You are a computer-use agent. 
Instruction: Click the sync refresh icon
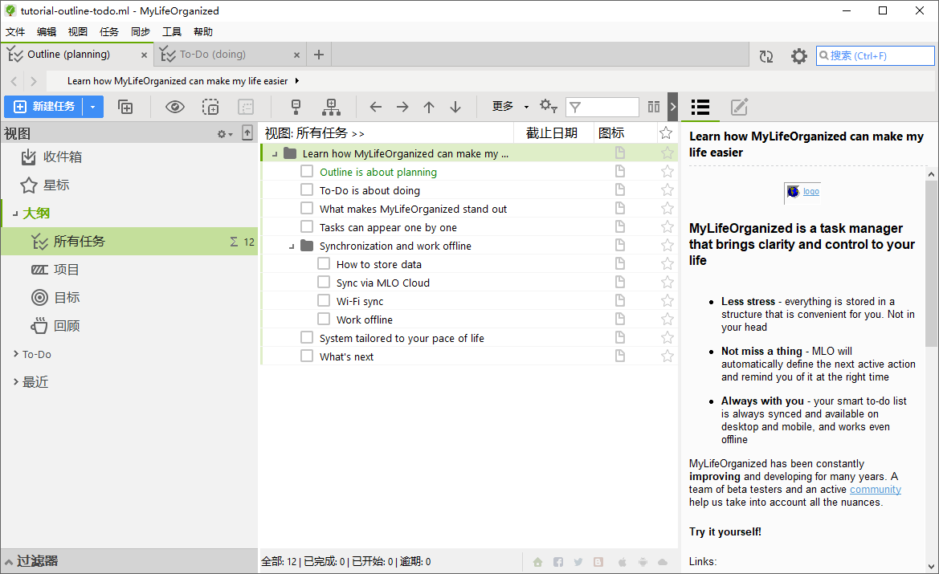(766, 56)
